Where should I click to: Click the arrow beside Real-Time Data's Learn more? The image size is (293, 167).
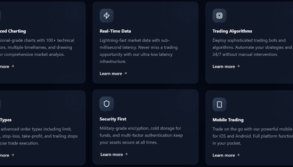click(x=126, y=73)
